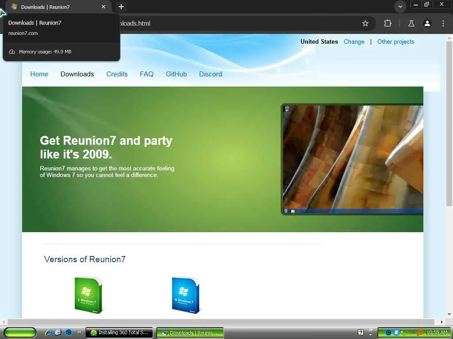
Task: Click the scroll right arrow
Action: pyautogui.click(x=442, y=322)
